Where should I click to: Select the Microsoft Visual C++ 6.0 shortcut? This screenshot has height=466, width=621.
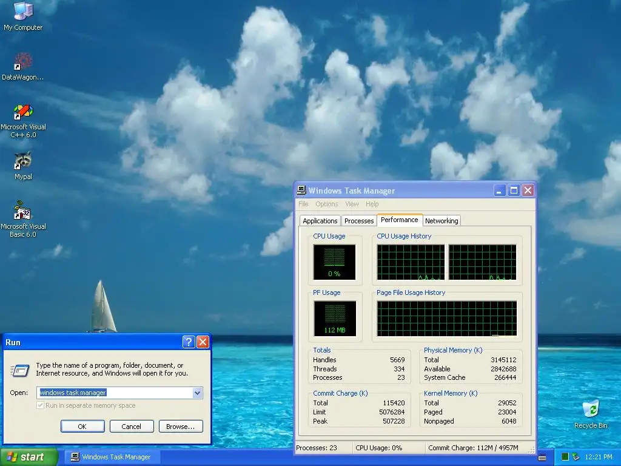pos(23,121)
